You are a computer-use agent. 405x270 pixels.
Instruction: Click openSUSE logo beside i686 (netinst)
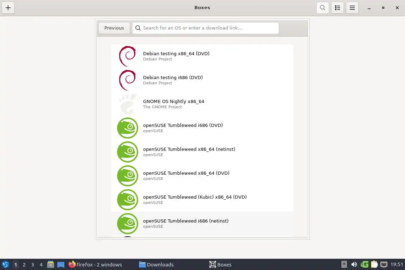(128, 224)
